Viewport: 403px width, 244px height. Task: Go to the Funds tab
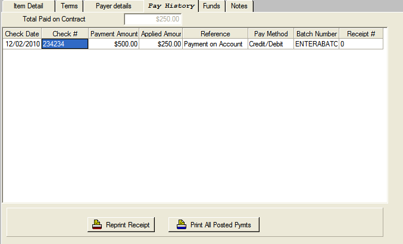tap(211, 6)
